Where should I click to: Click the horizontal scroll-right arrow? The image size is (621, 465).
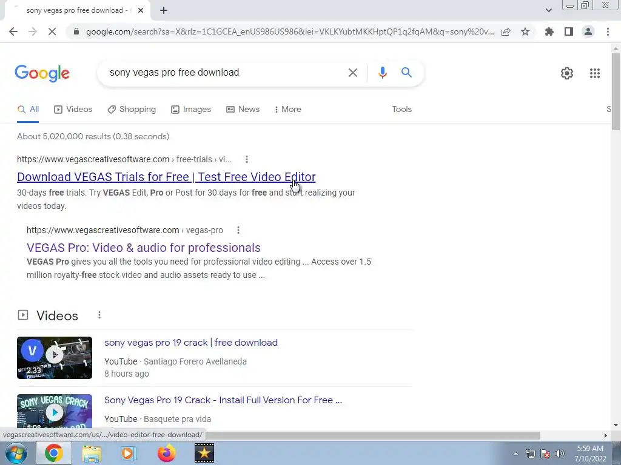click(606, 436)
